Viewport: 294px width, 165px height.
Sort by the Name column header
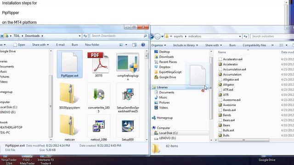222,52
